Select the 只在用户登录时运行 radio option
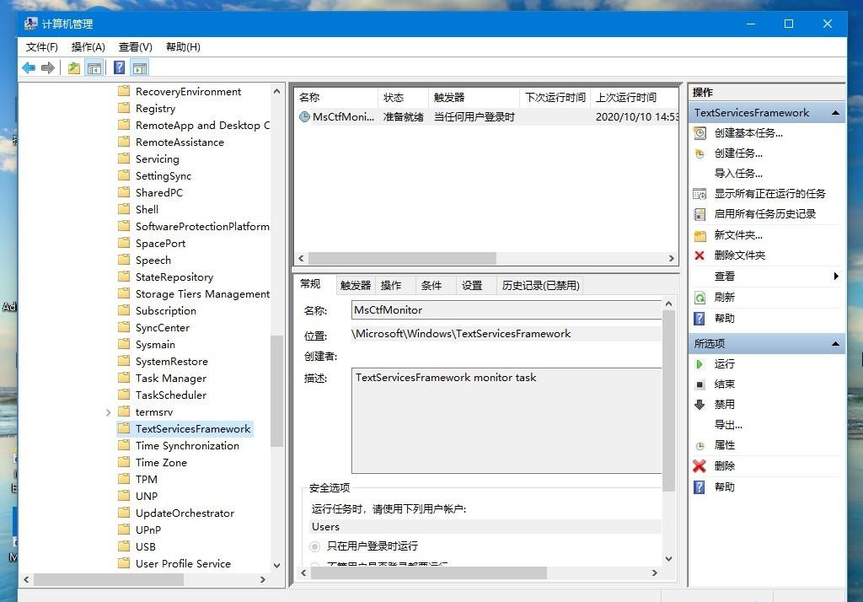This screenshot has height=602, width=863. [314, 546]
